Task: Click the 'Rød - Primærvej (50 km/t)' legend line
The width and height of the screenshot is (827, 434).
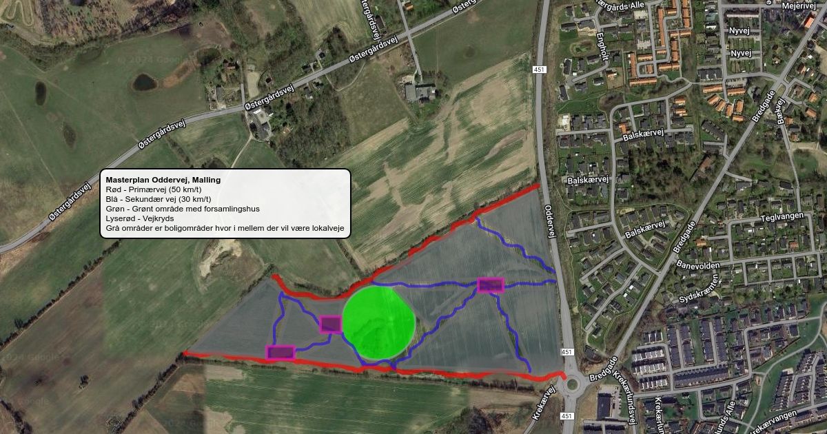Action: coord(154,189)
